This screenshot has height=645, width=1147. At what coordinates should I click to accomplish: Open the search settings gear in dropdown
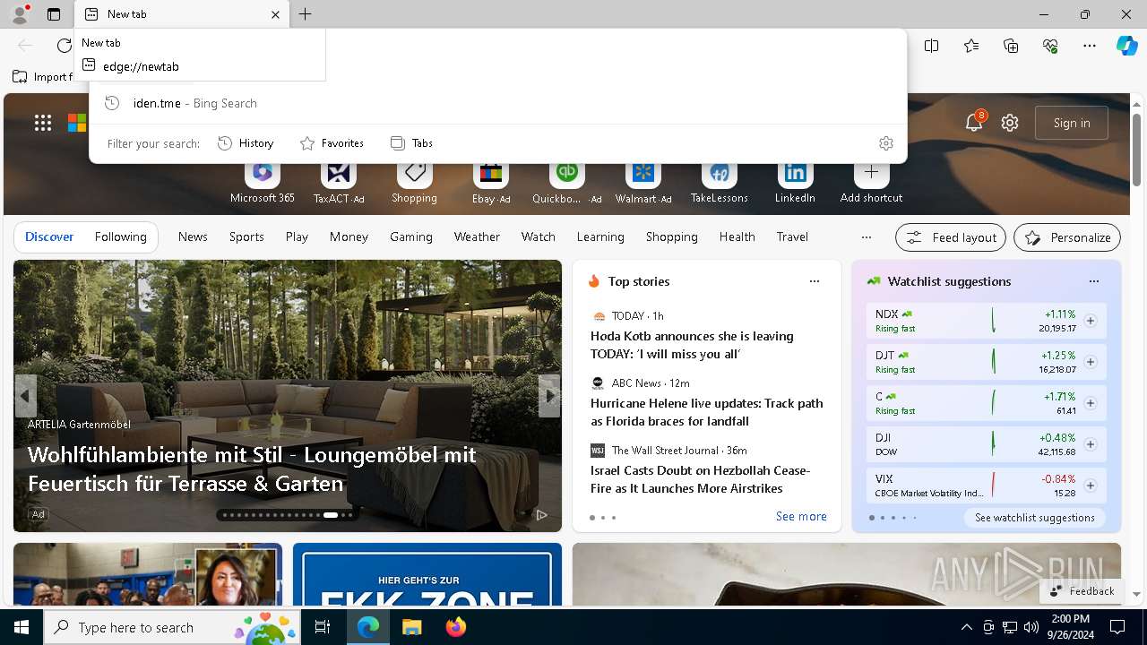pos(886,143)
